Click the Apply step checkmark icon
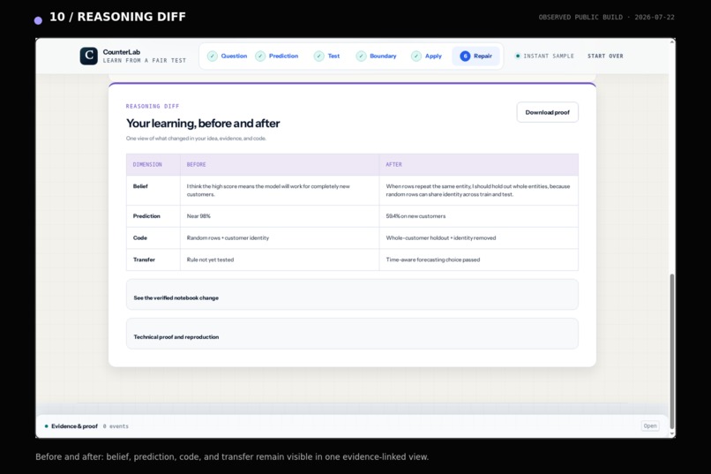 (x=416, y=56)
